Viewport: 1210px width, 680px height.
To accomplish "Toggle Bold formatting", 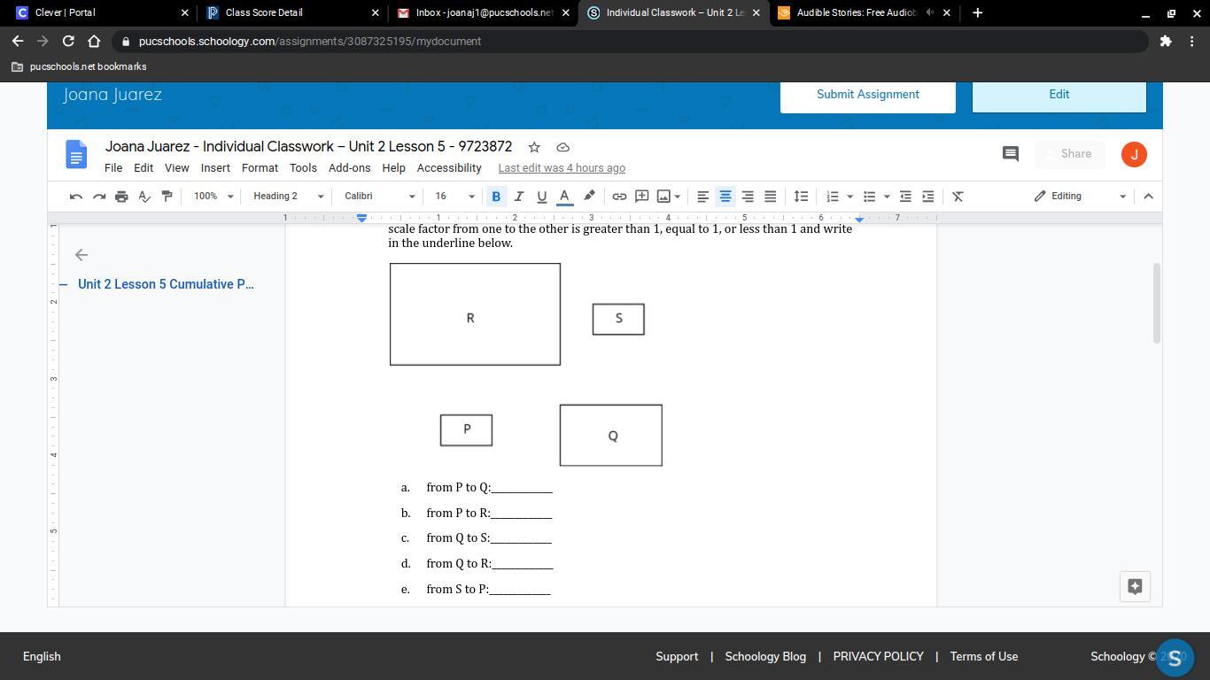I will [x=496, y=197].
